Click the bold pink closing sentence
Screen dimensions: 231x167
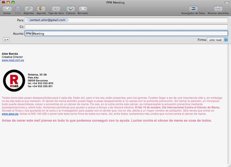click(107, 120)
